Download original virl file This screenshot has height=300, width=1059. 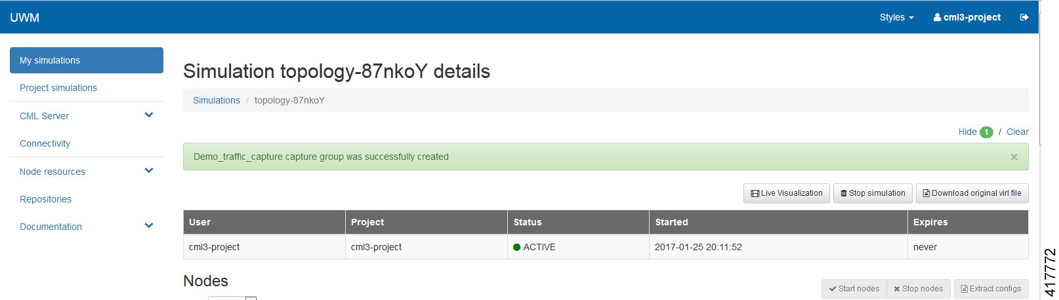coord(972,193)
